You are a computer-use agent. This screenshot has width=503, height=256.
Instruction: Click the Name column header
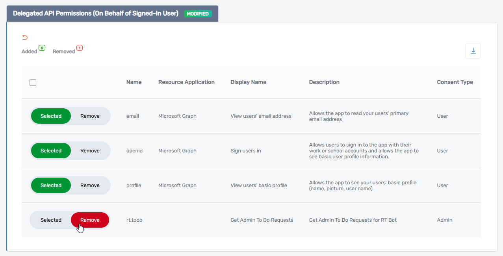click(134, 82)
